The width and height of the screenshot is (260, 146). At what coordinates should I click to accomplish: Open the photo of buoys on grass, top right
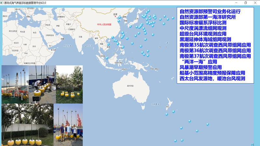69,84
